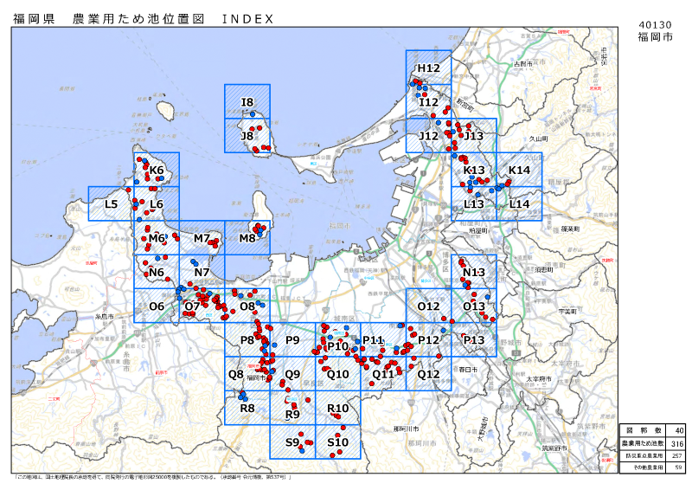
Task: Select the L14 grid cell
Action: pyautogui.click(x=519, y=203)
